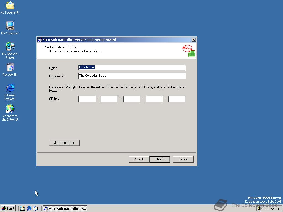Open My Network Places icon
Screen dimensions: 283x212
click(10, 50)
